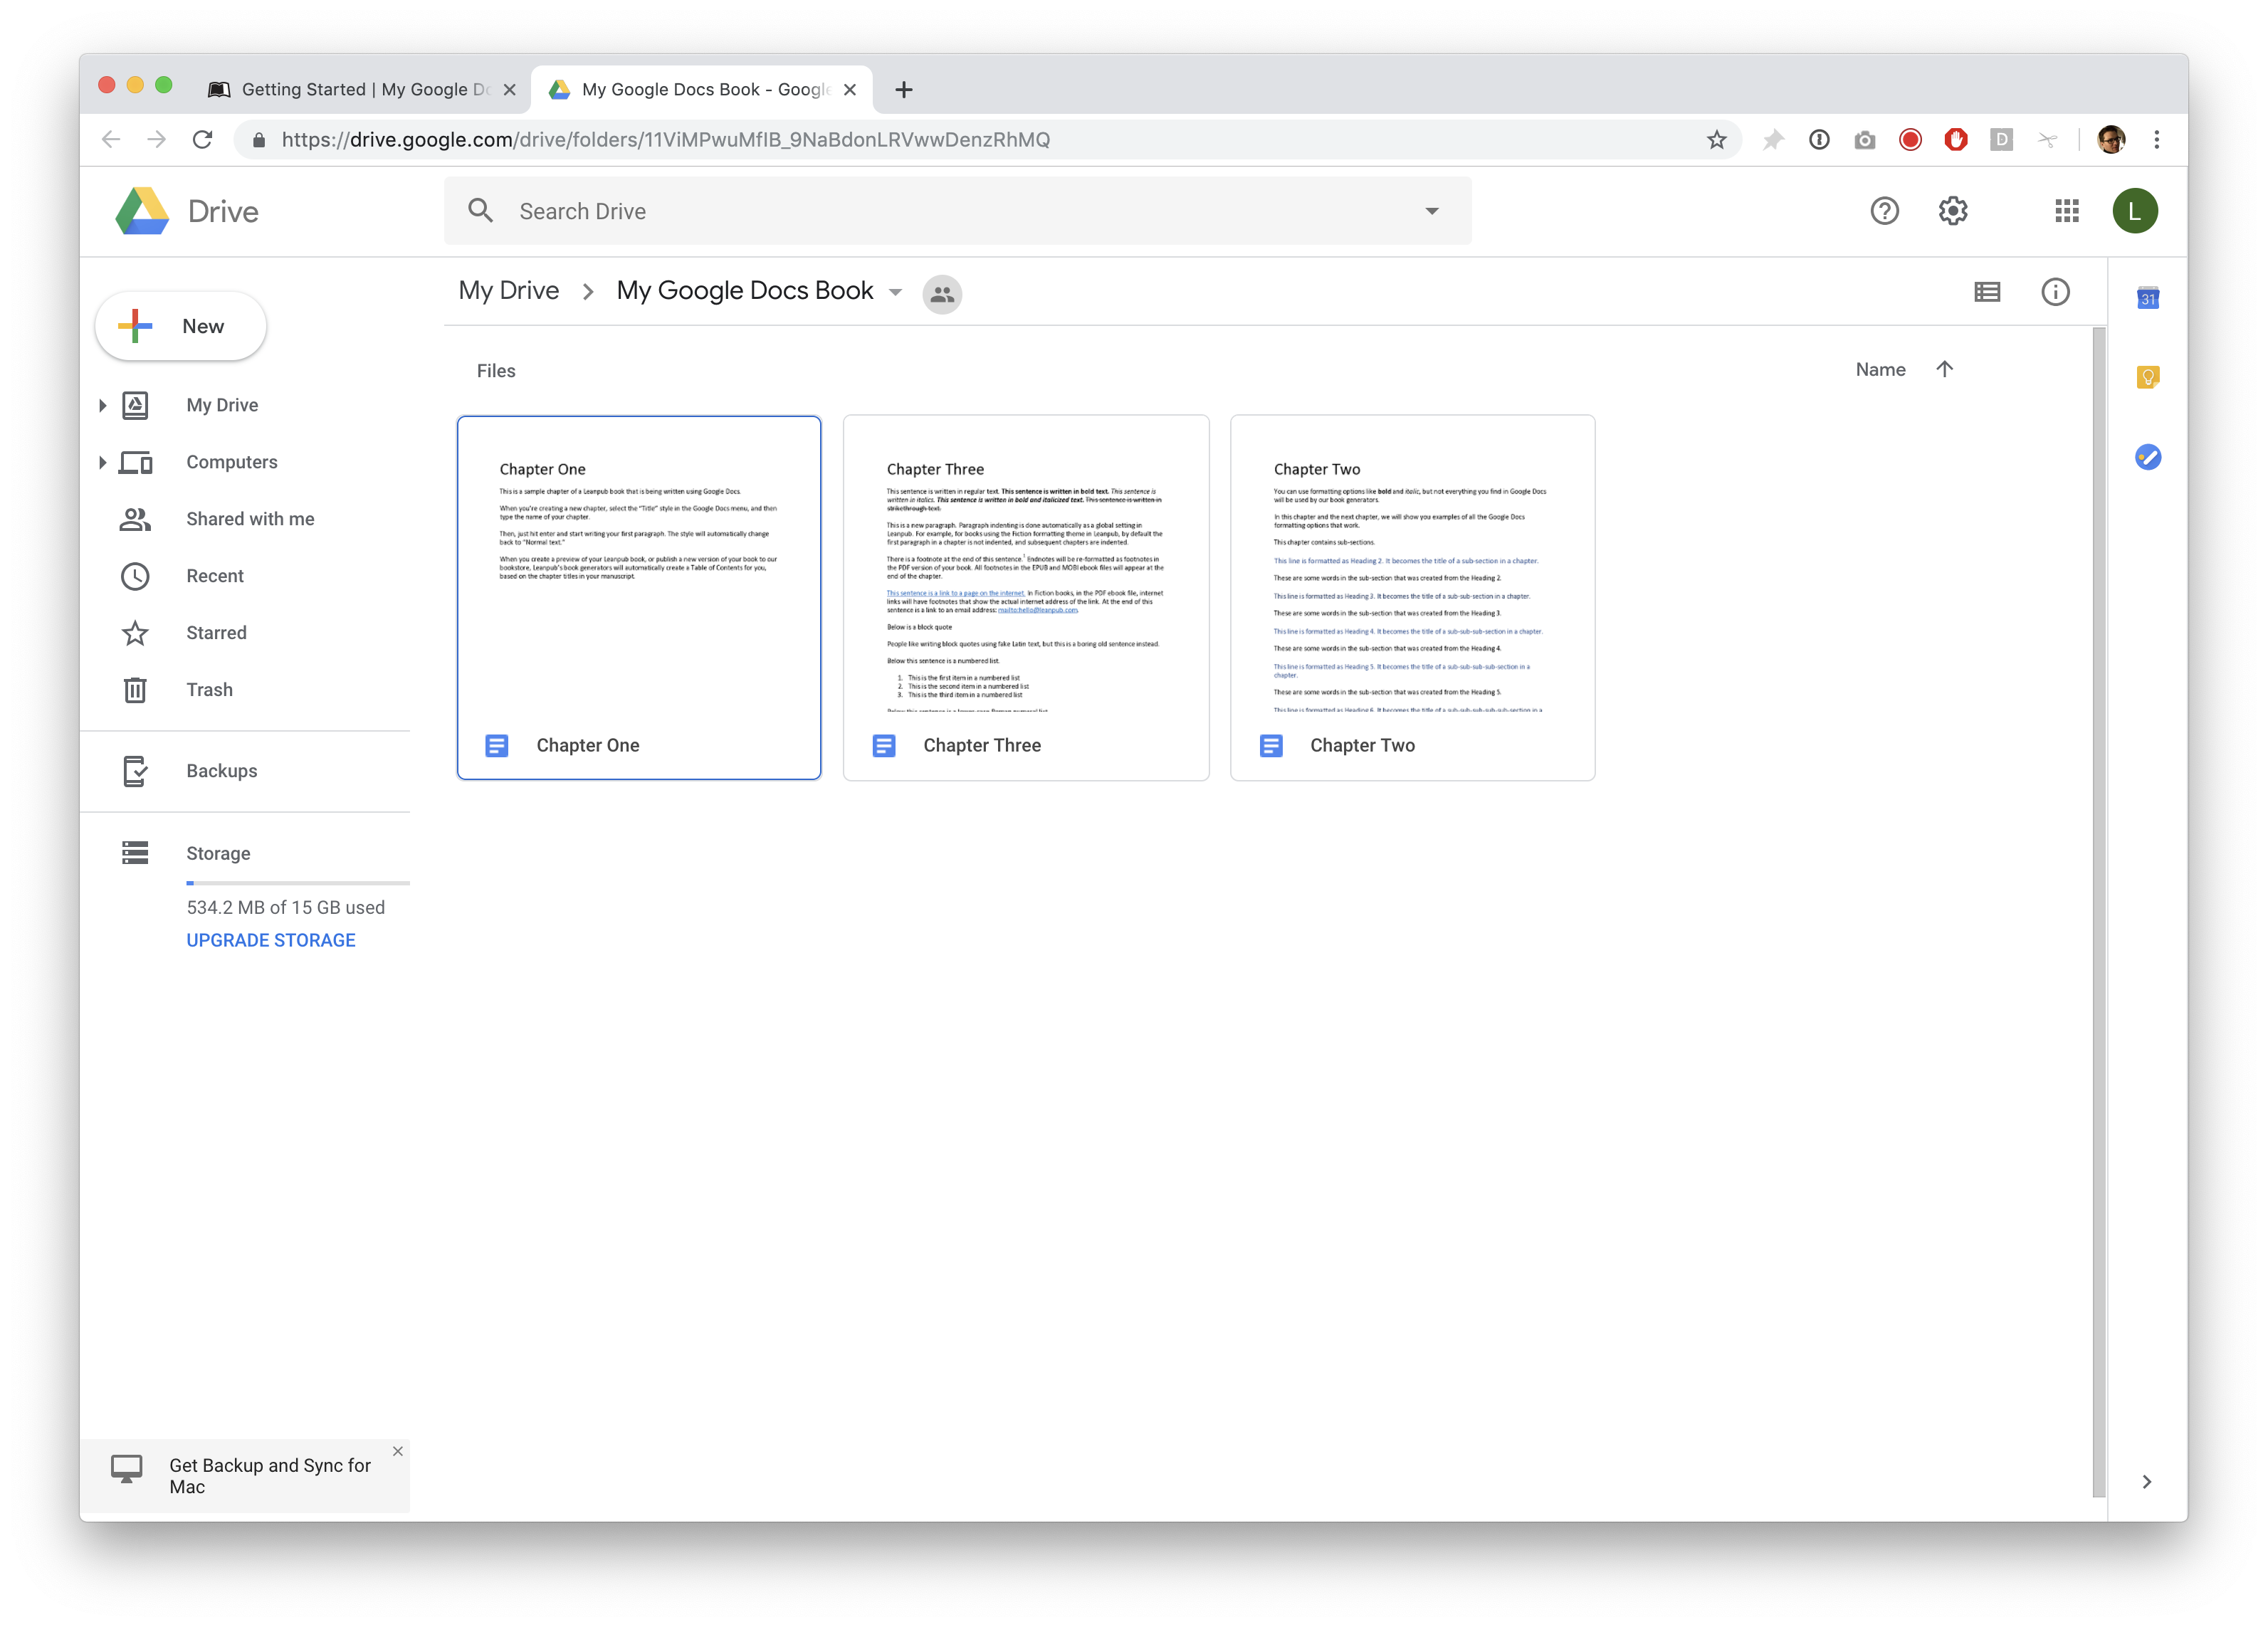This screenshot has height=1627, width=2268.
Task: Select the Chapter One document thumbnail
Action: pyautogui.click(x=639, y=598)
